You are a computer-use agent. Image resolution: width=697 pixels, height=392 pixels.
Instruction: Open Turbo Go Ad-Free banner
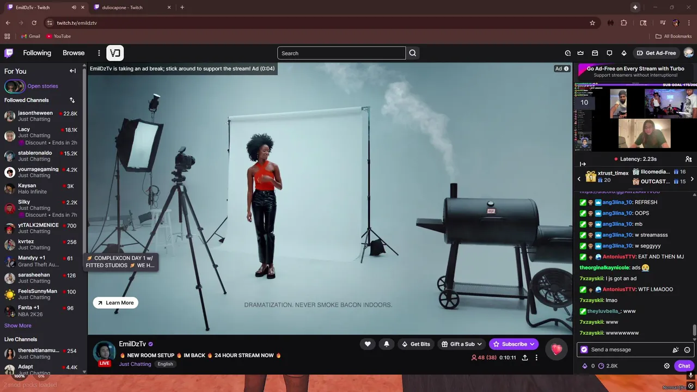(x=635, y=72)
